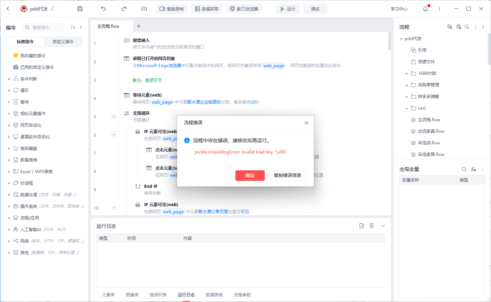Click the undo arrow in the top toolbar

click(103, 9)
